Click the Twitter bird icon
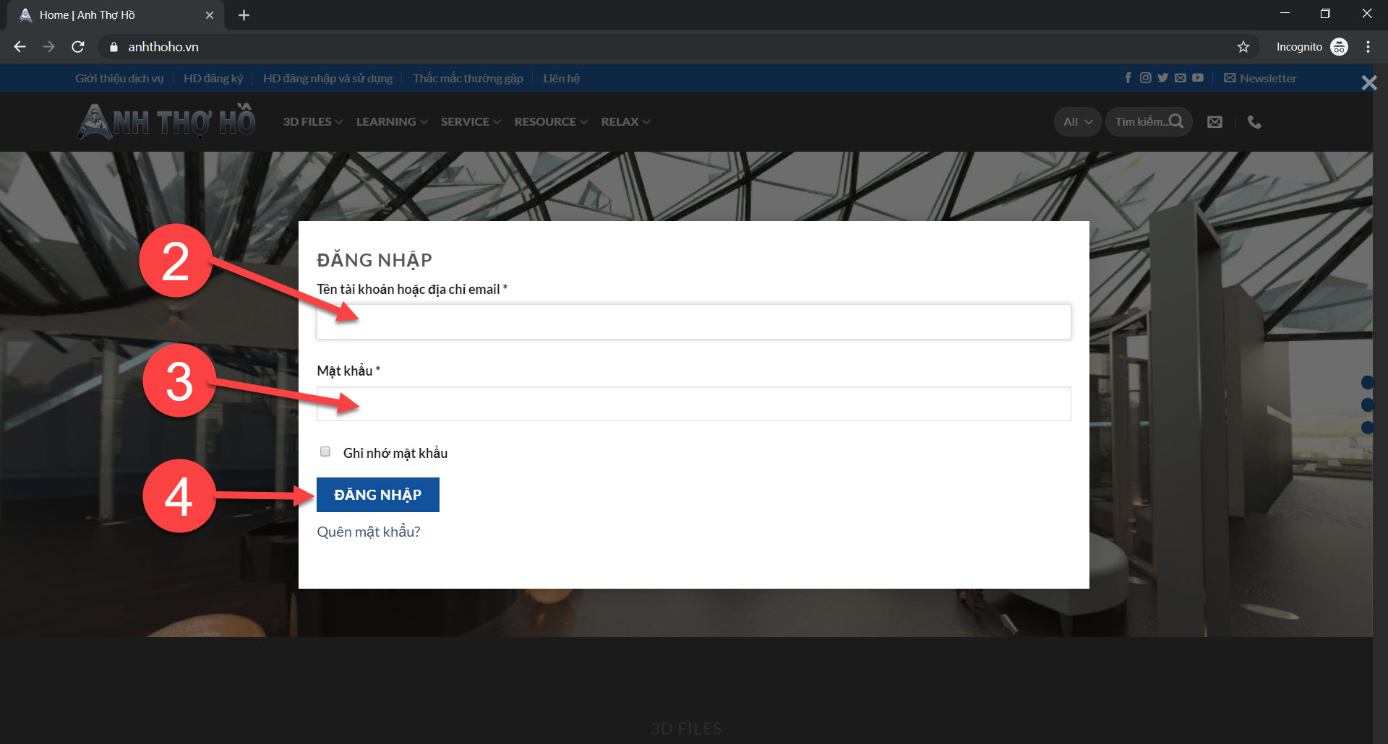 click(1162, 78)
